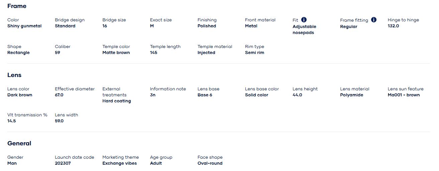The image size is (439, 171).
Task: Select the Rectangle shape value
Action: point(18,53)
